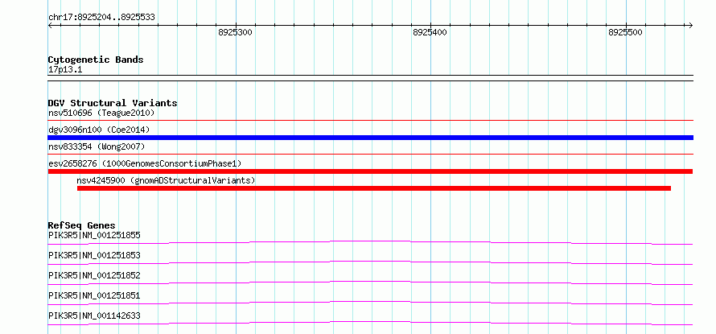This screenshot has height=334, width=716.
Task: Click the chr17:8925204..8925533 coordinate label
Action: click(x=101, y=18)
